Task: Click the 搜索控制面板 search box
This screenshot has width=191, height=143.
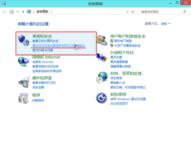Action: click(161, 12)
